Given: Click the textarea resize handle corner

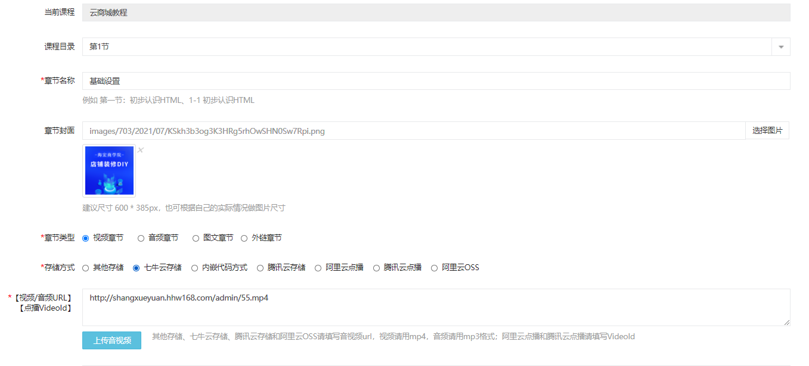Looking at the screenshot, I should coord(786,322).
